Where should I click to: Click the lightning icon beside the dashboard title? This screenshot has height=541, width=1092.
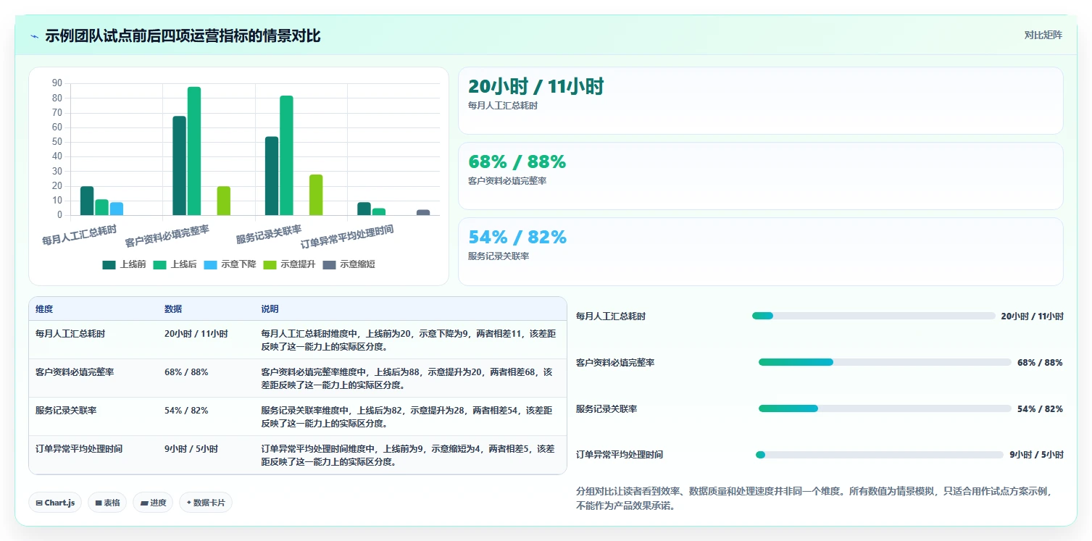34,36
